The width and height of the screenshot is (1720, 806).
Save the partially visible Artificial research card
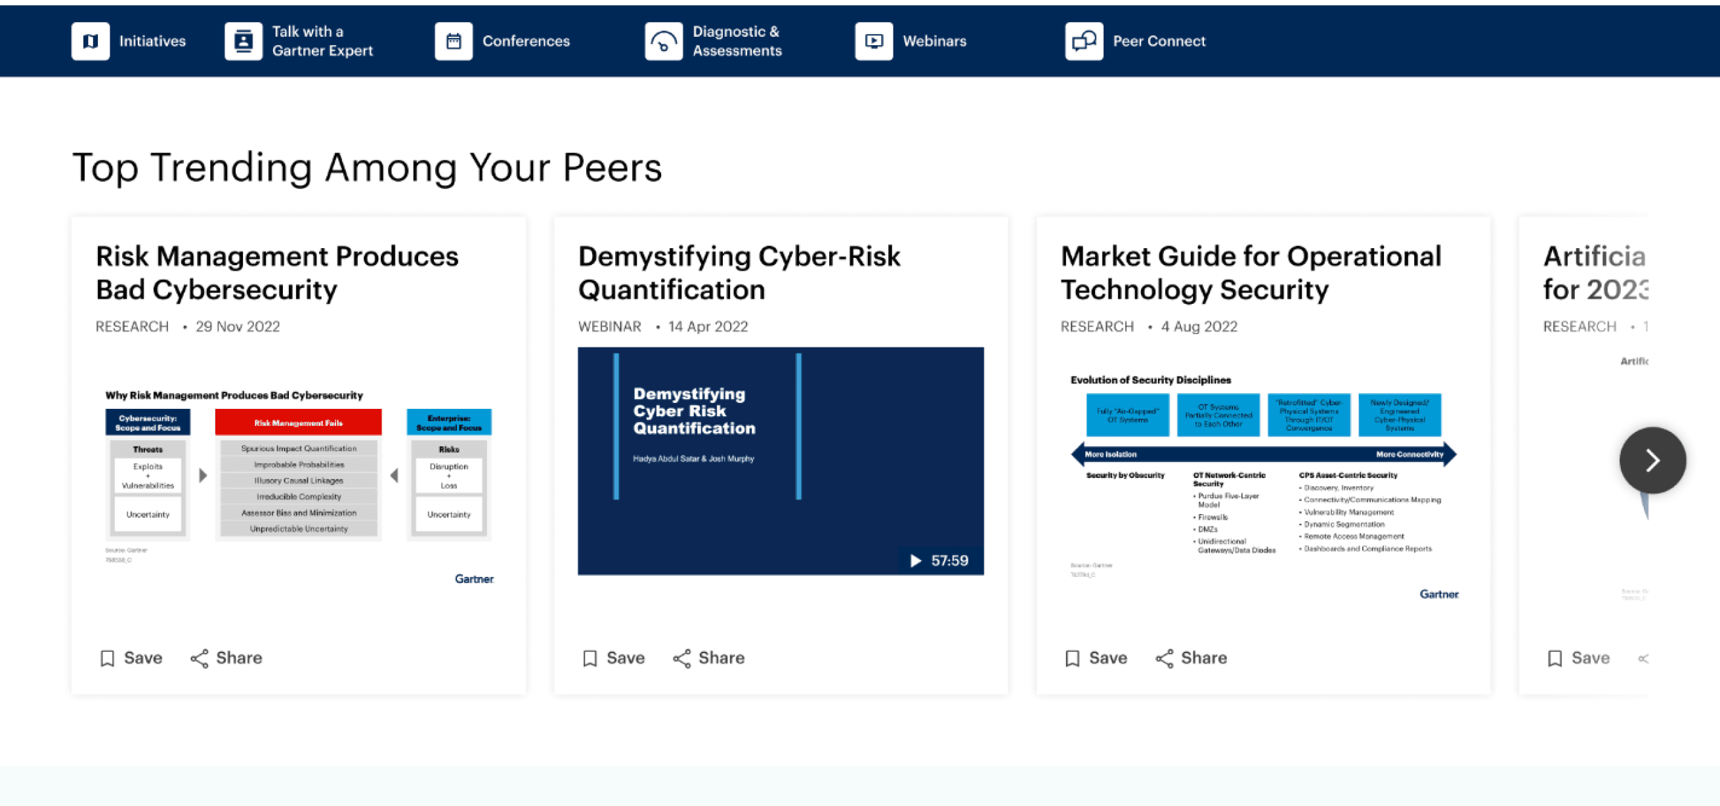[1579, 658]
